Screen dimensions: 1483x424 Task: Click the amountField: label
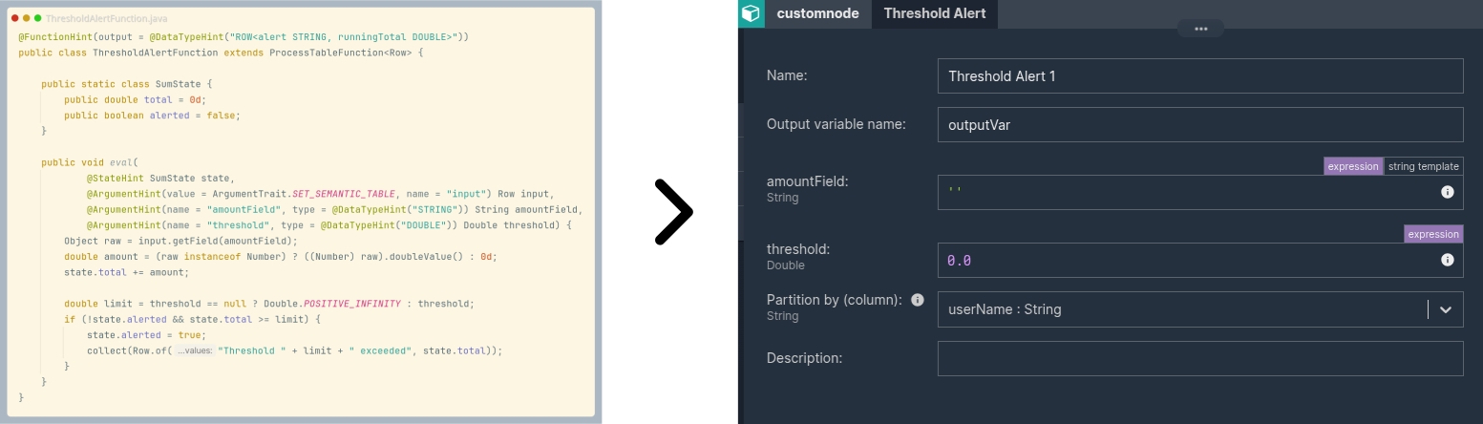point(808,181)
